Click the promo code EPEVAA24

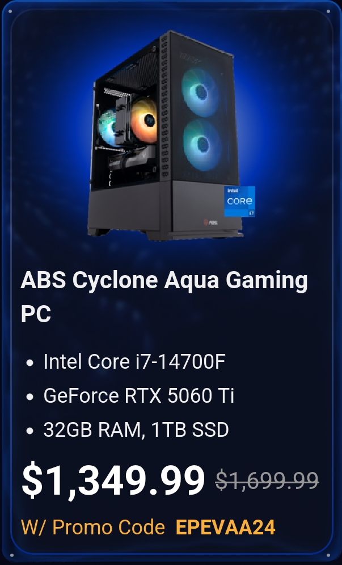click(x=225, y=527)
